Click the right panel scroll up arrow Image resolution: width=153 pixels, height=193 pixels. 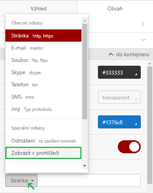tap(150, 63)
